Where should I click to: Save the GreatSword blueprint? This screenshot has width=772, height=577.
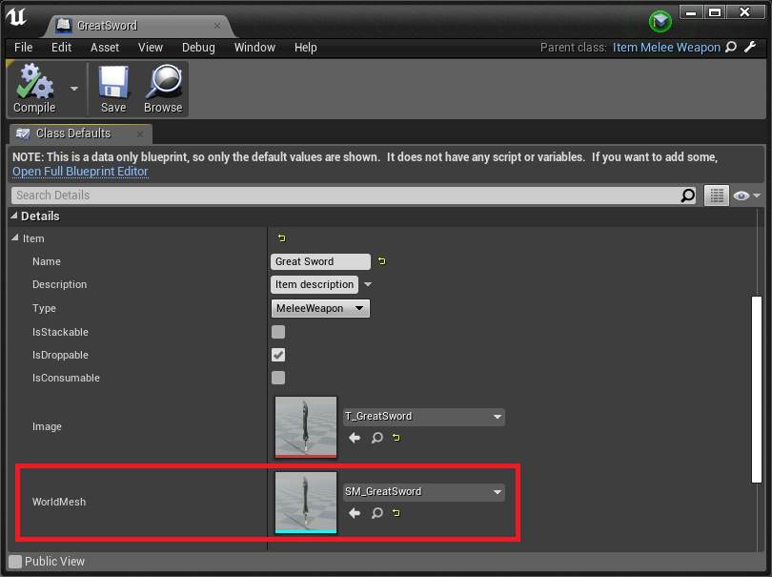coord(113,89)
